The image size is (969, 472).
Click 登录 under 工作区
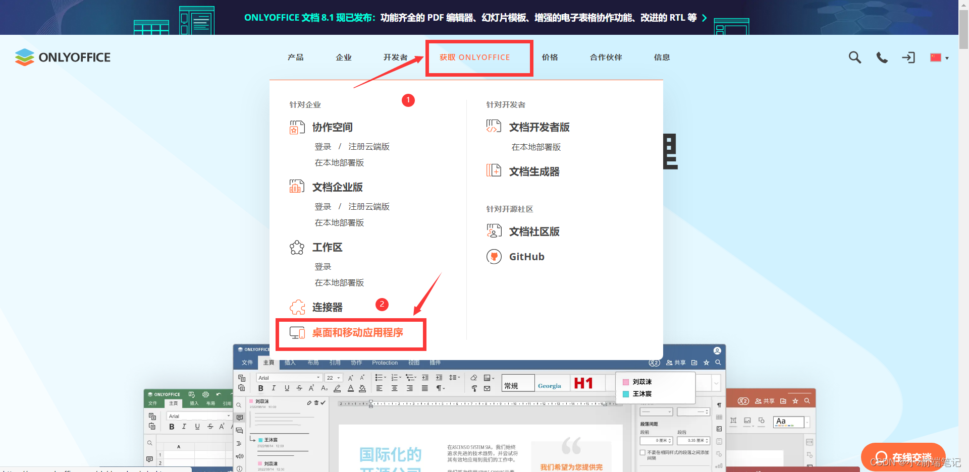point(323,267)
